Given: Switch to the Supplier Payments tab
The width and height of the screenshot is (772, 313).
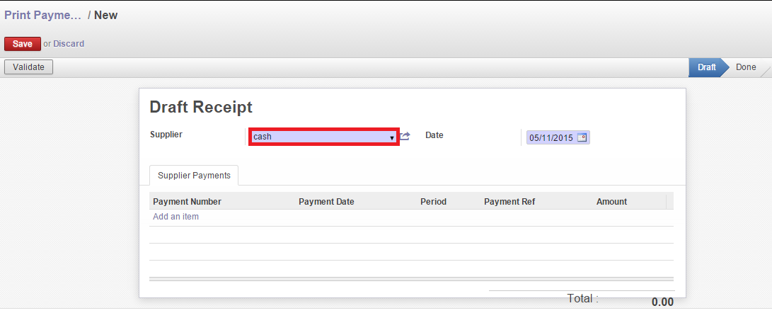Looking at the screenshot, I should [194, 175].
